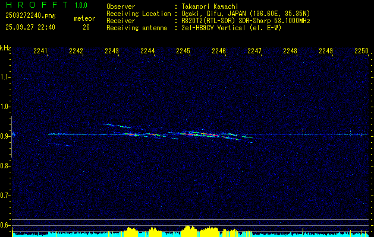
Task: Click the Receiving antenna label
Action: 137,28
